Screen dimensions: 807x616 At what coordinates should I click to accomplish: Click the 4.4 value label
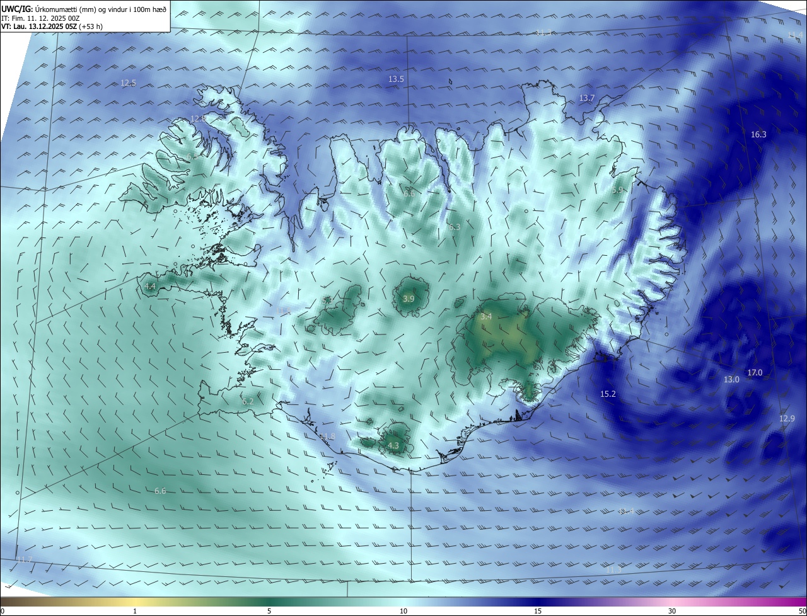point(150,286)
